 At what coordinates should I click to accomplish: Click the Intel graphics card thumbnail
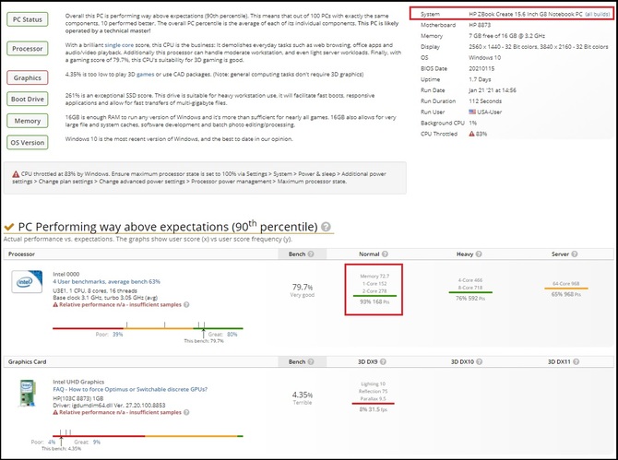(x=27, y=393)
